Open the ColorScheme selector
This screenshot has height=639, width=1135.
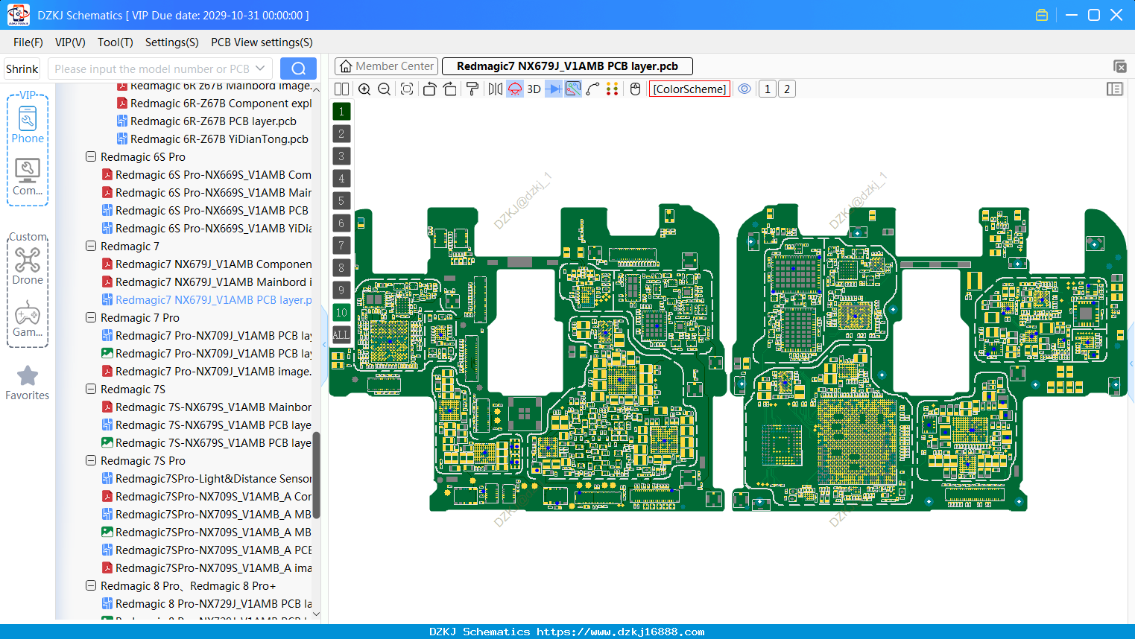coord(689,89)
